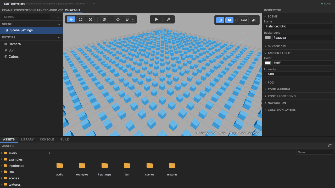This screenshot has width=335, height=188.
Task: Toggle gizmo visibility eye
Action: (229, 20)
